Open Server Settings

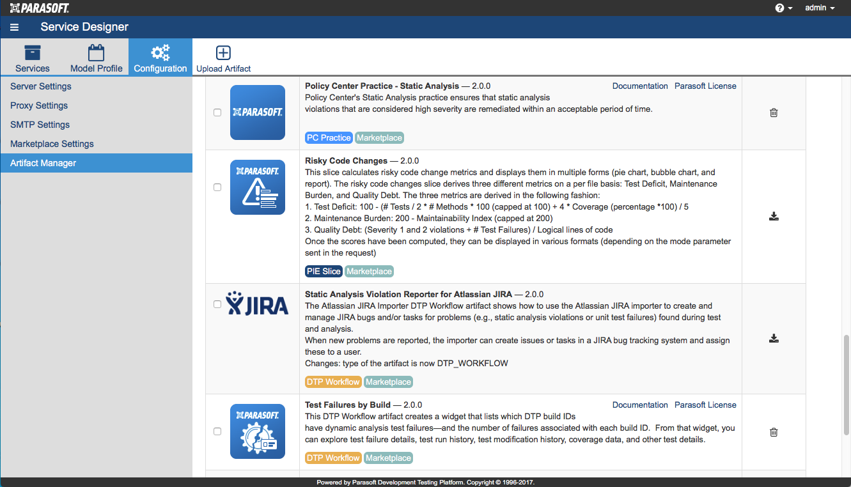point(97,86)
